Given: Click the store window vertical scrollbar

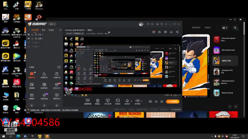Looking at the screenshot, I should (244, 28).
